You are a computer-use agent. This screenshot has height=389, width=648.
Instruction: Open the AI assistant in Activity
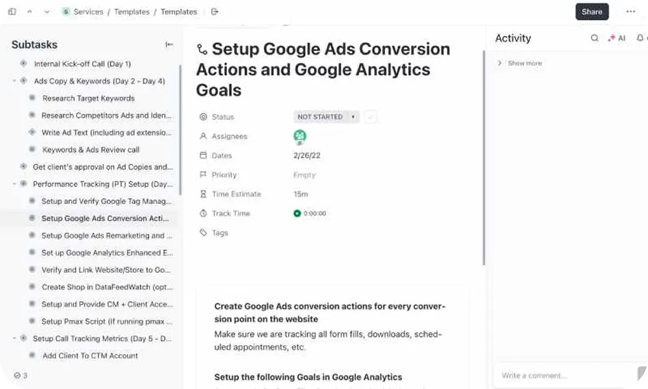tap(616, 38)
